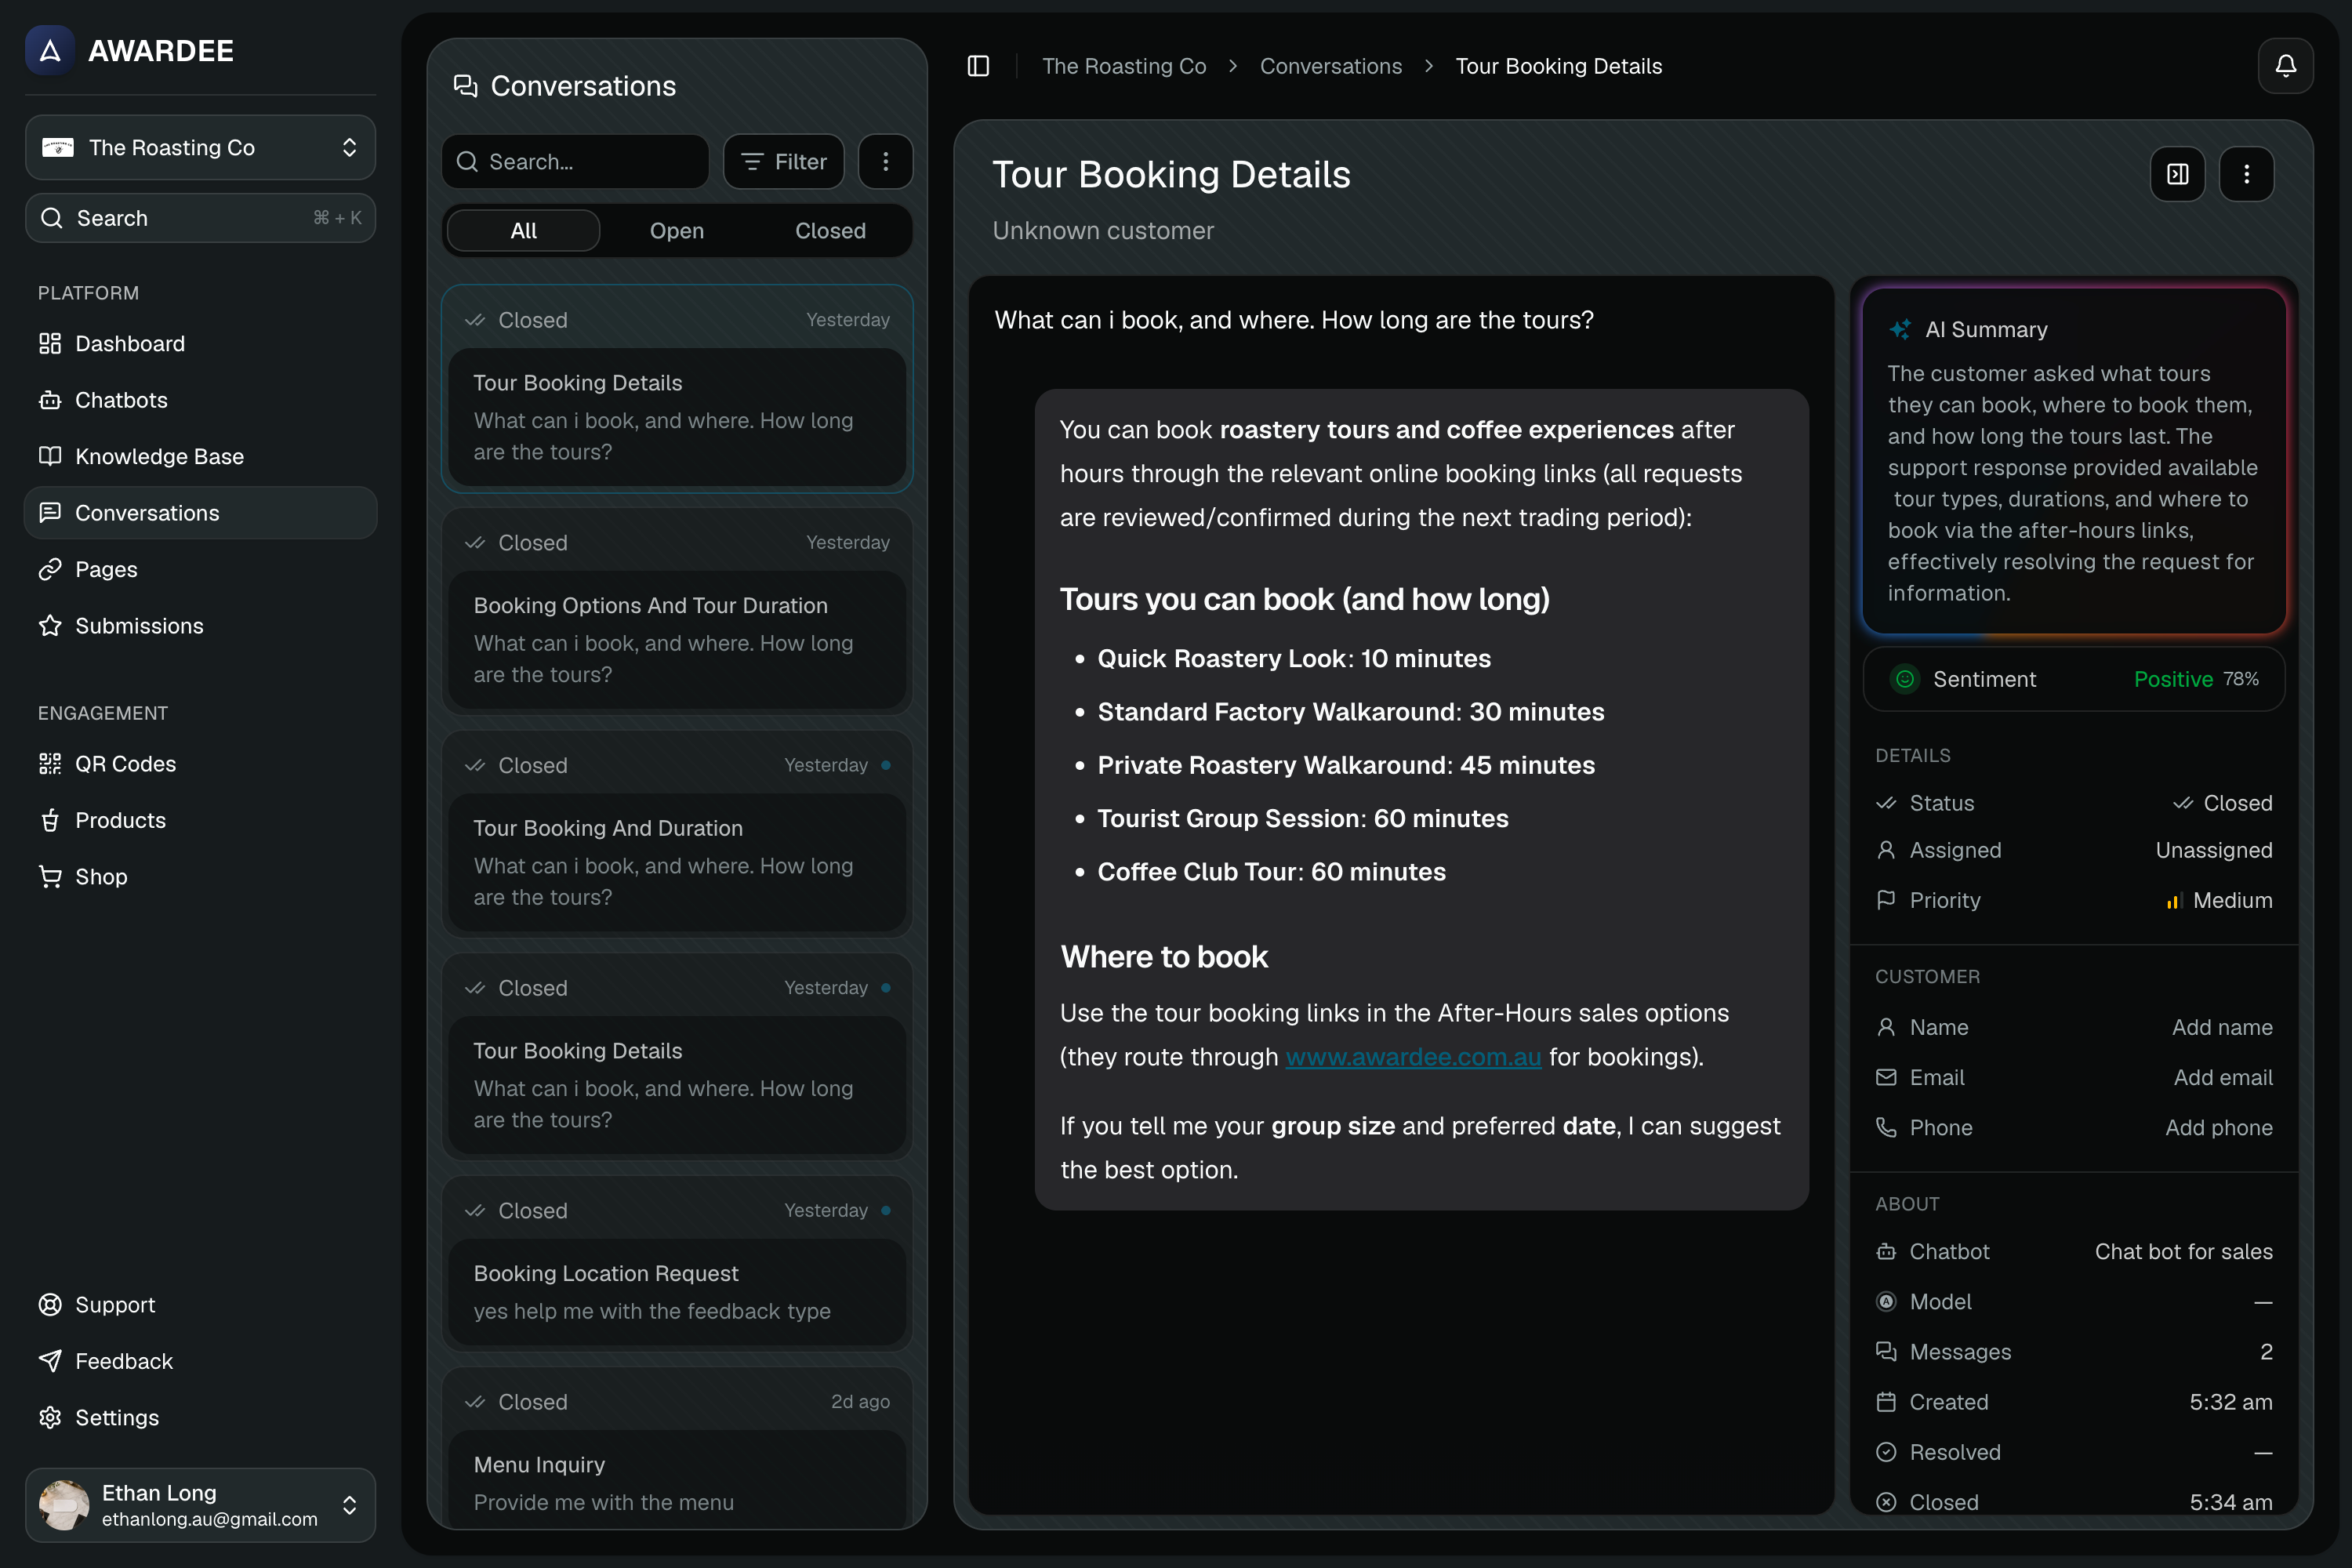Click the Support lifebuoy icon
Viewport: 2352px width, 1568px height.
coord(50,1305)
